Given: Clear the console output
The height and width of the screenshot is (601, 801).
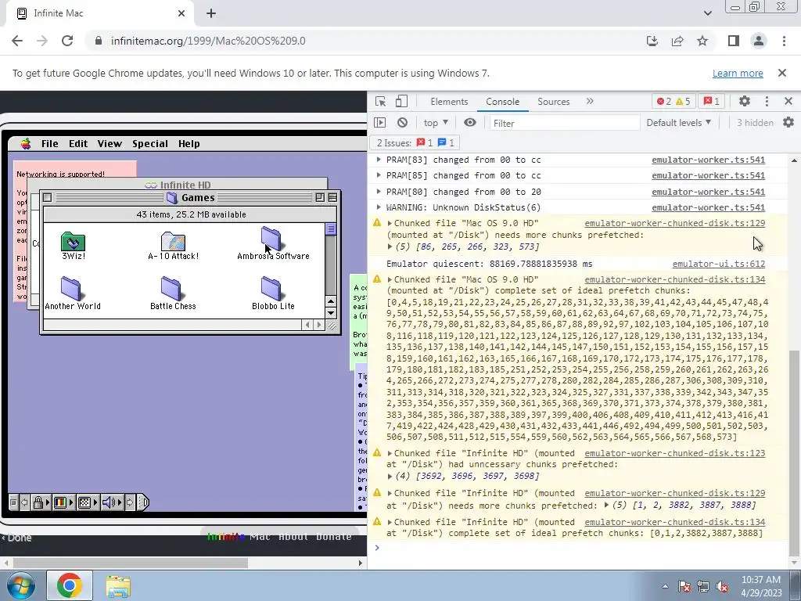Looking at the screenshot, I should (x=403, y=123).
